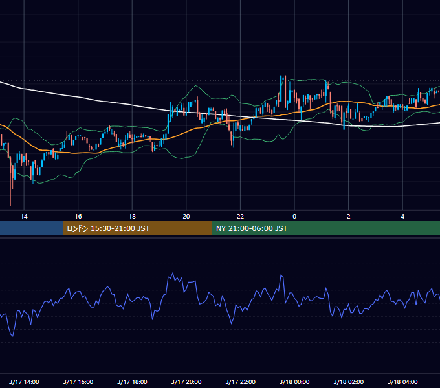Click the 3/17 20:00 date label
Viewport: 440px width, 388px height.
coord(186,382)
